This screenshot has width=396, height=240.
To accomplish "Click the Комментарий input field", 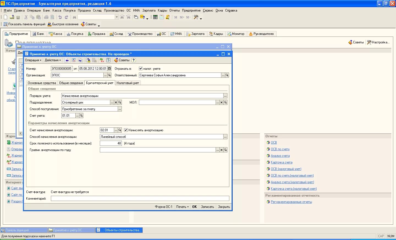I will (140, 199).
